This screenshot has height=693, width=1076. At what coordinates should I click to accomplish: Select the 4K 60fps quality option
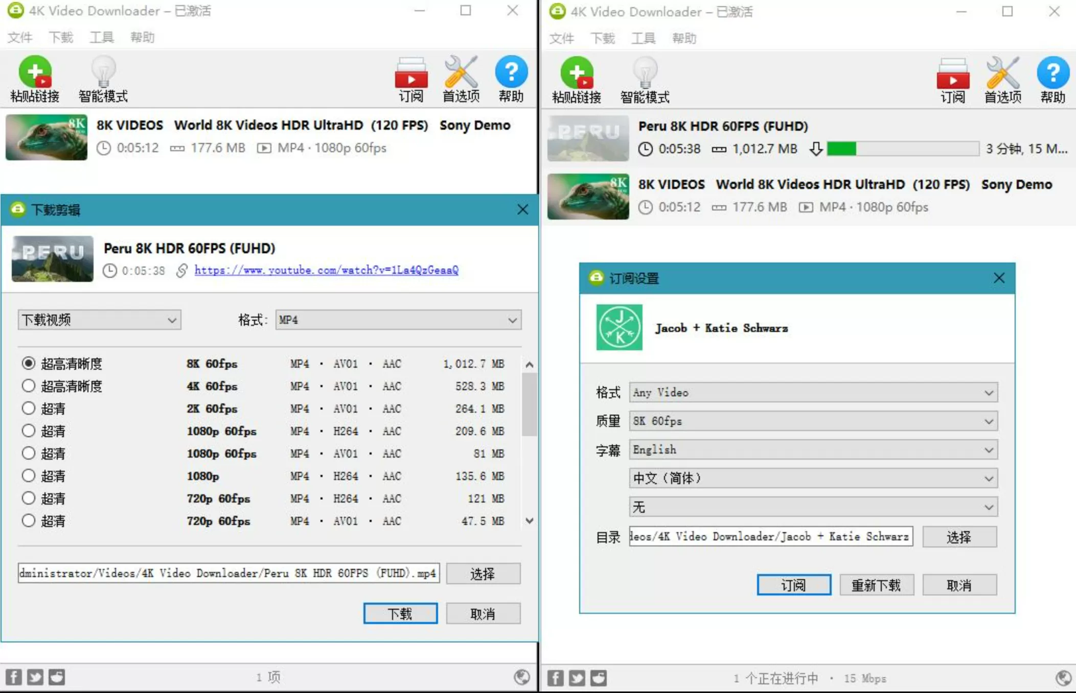(x=29, y=386)
